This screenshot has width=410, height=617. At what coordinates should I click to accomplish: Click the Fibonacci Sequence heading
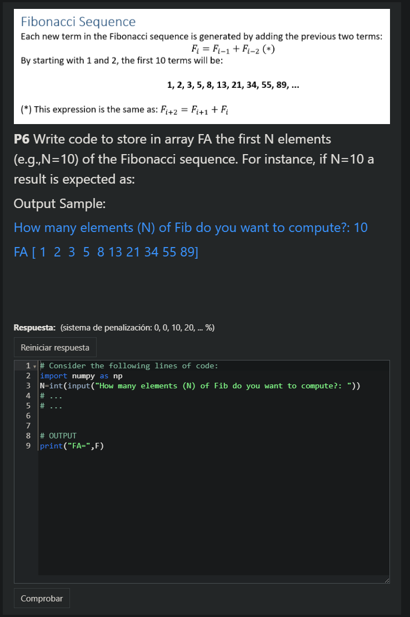[78, 22]
